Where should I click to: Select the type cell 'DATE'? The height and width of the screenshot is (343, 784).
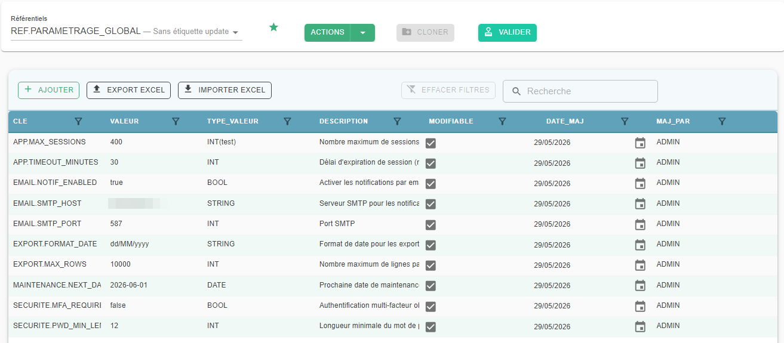pyautogui.click(x=217, y=285)
